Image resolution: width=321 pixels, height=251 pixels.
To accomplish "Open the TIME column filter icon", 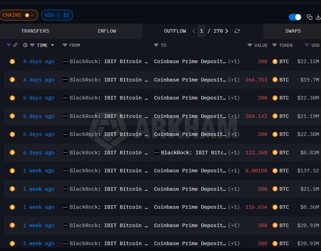I will 32,45.
